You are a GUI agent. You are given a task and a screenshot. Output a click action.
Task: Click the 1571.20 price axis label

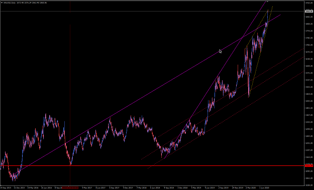(x=309, y=73)
